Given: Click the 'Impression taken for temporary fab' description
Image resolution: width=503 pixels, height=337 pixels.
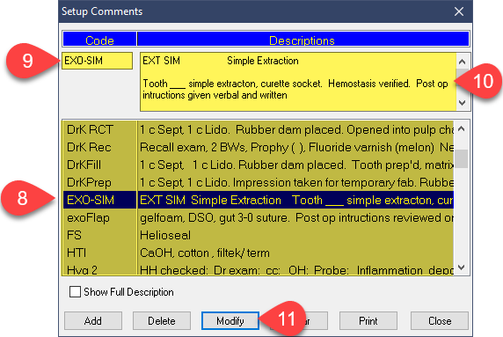Looking at the screenshot, I should [x=296, y=183].
